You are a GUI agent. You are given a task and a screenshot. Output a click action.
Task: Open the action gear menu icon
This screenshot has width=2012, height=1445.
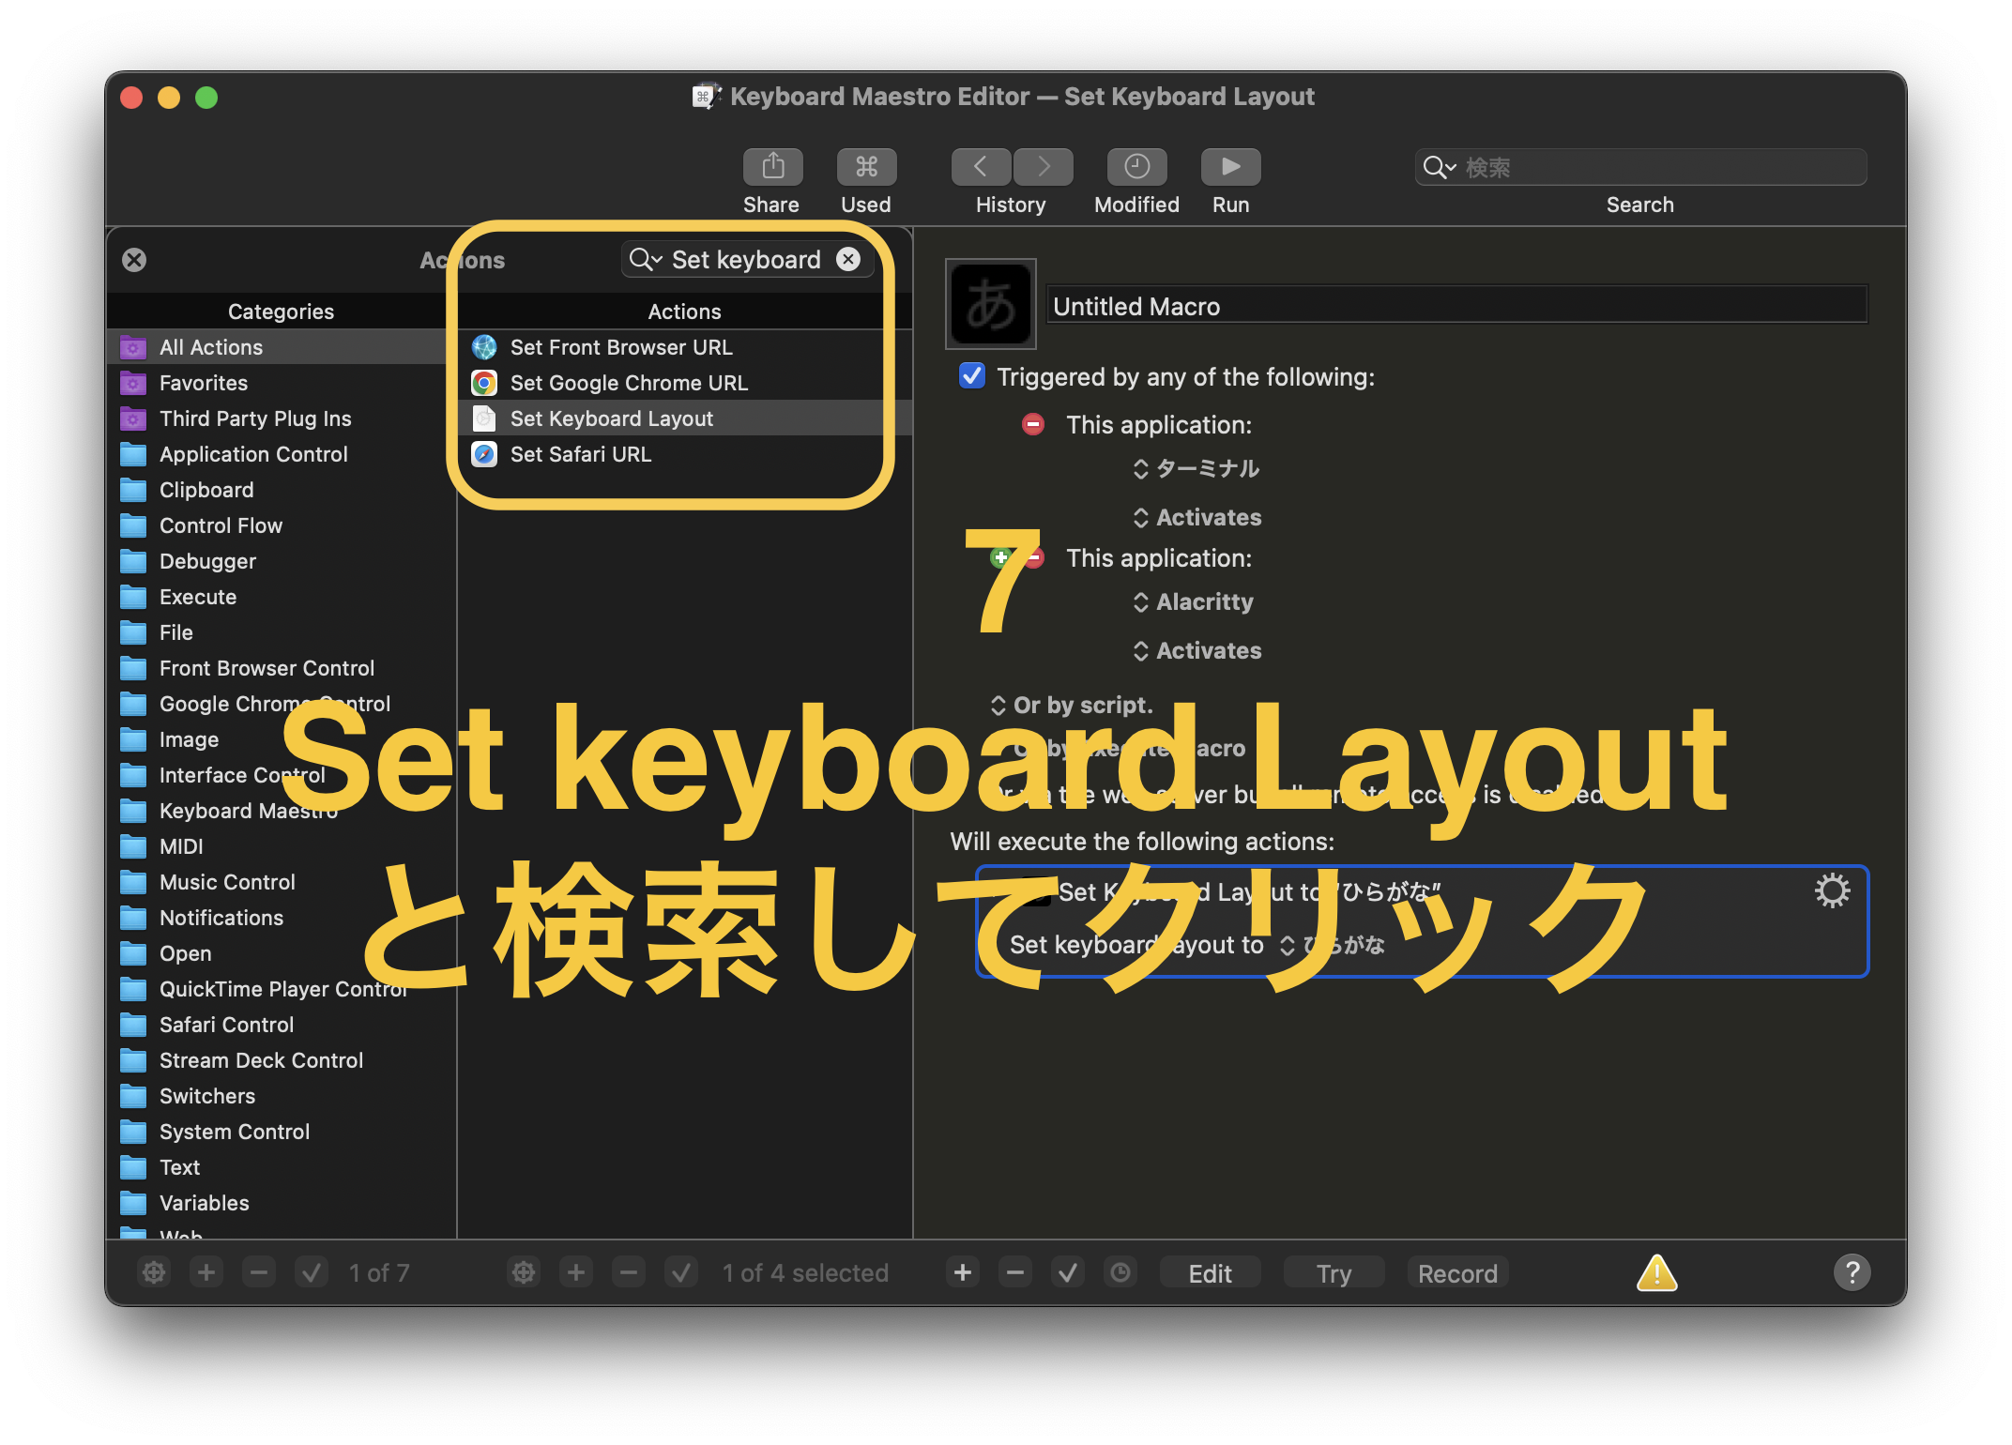[1831, 890]
